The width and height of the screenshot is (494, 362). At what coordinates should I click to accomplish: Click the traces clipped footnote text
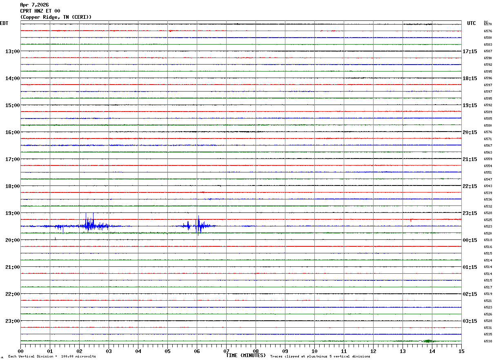point(320,357)
